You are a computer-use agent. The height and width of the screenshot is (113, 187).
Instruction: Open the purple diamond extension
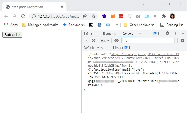pos(104,16)
